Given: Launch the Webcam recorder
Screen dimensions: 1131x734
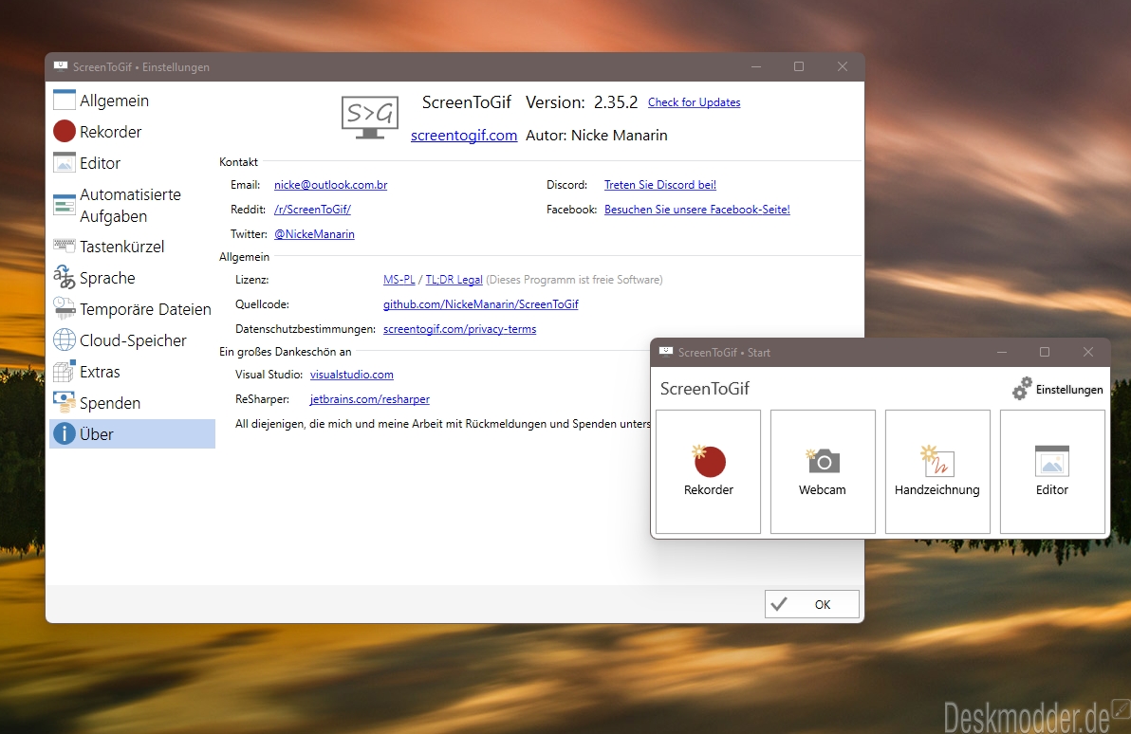Looking at the screenshot, I should [x=823, y=471].
